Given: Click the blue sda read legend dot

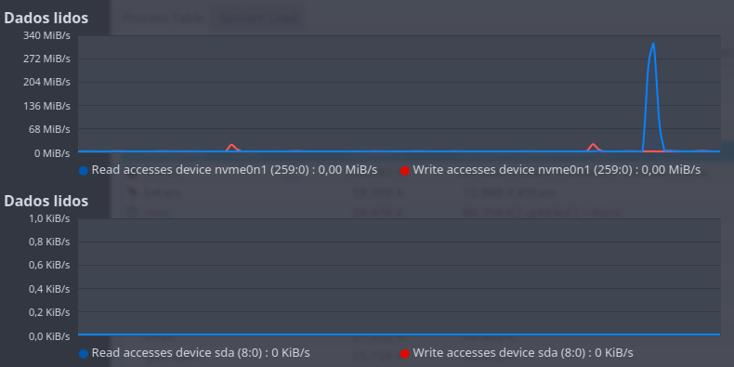Looking at the screenshot, I should 84,353.
